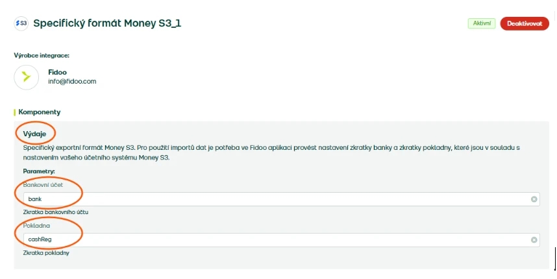Viewport: 557px width, 279px height.
Task: Click the Aktivní status badge
Action: click(x=481, y=24)
